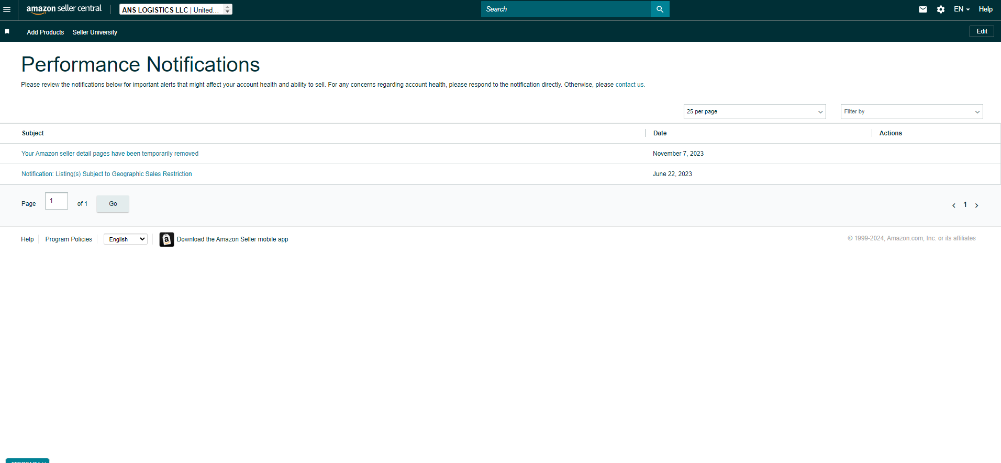Click the June 22, 2023 date cell
The width and height of the screenshot is (1001, 463).
coord(672,174)
